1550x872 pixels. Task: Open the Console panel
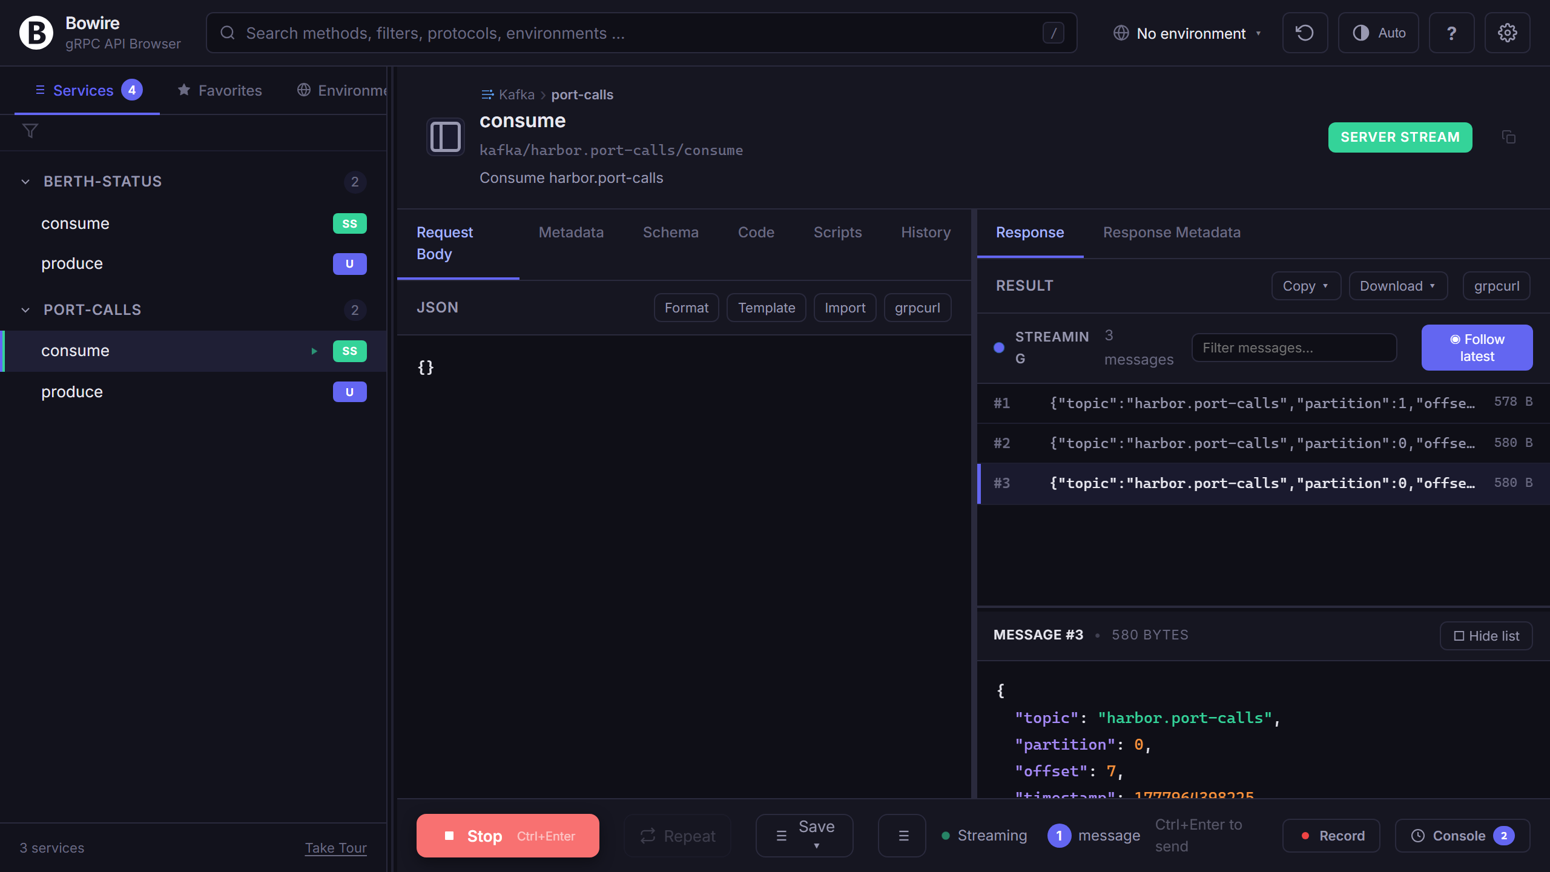1462,836
